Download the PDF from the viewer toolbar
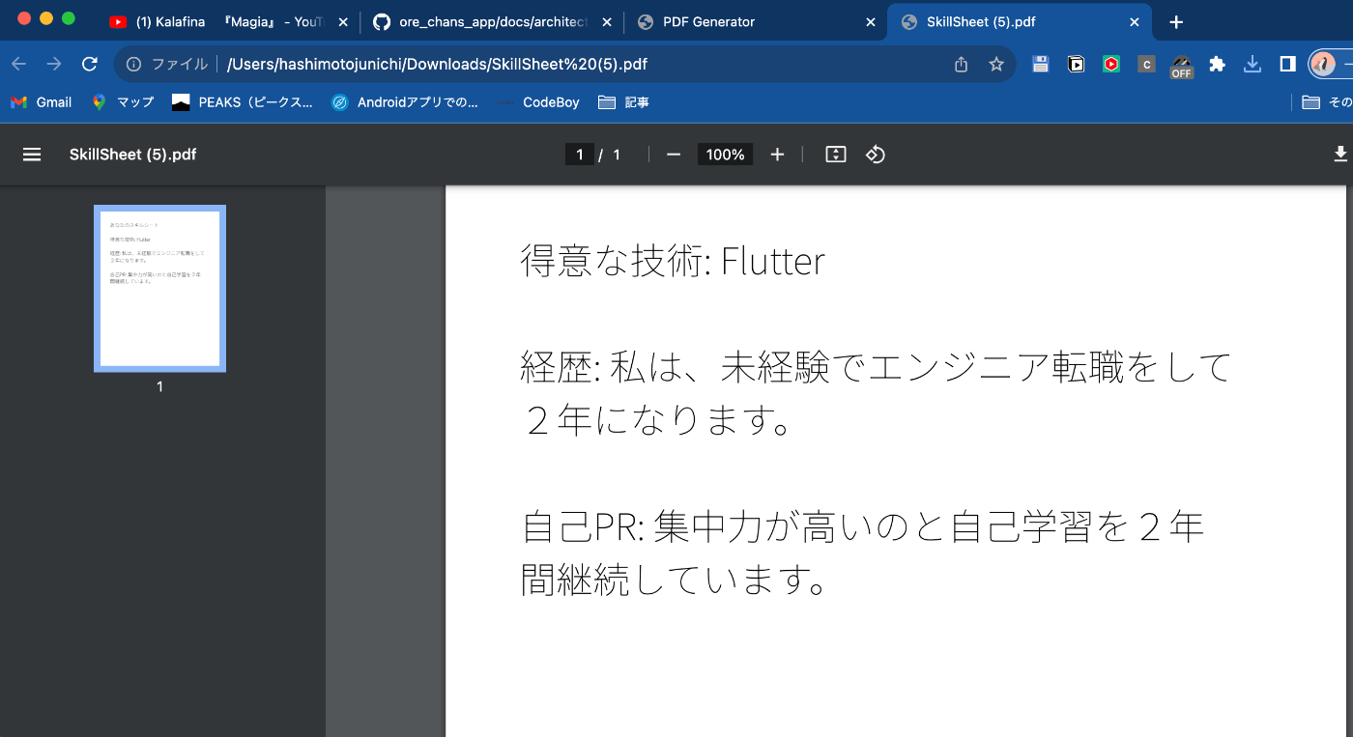The image size is (1353, 737). pos(1340,155)
